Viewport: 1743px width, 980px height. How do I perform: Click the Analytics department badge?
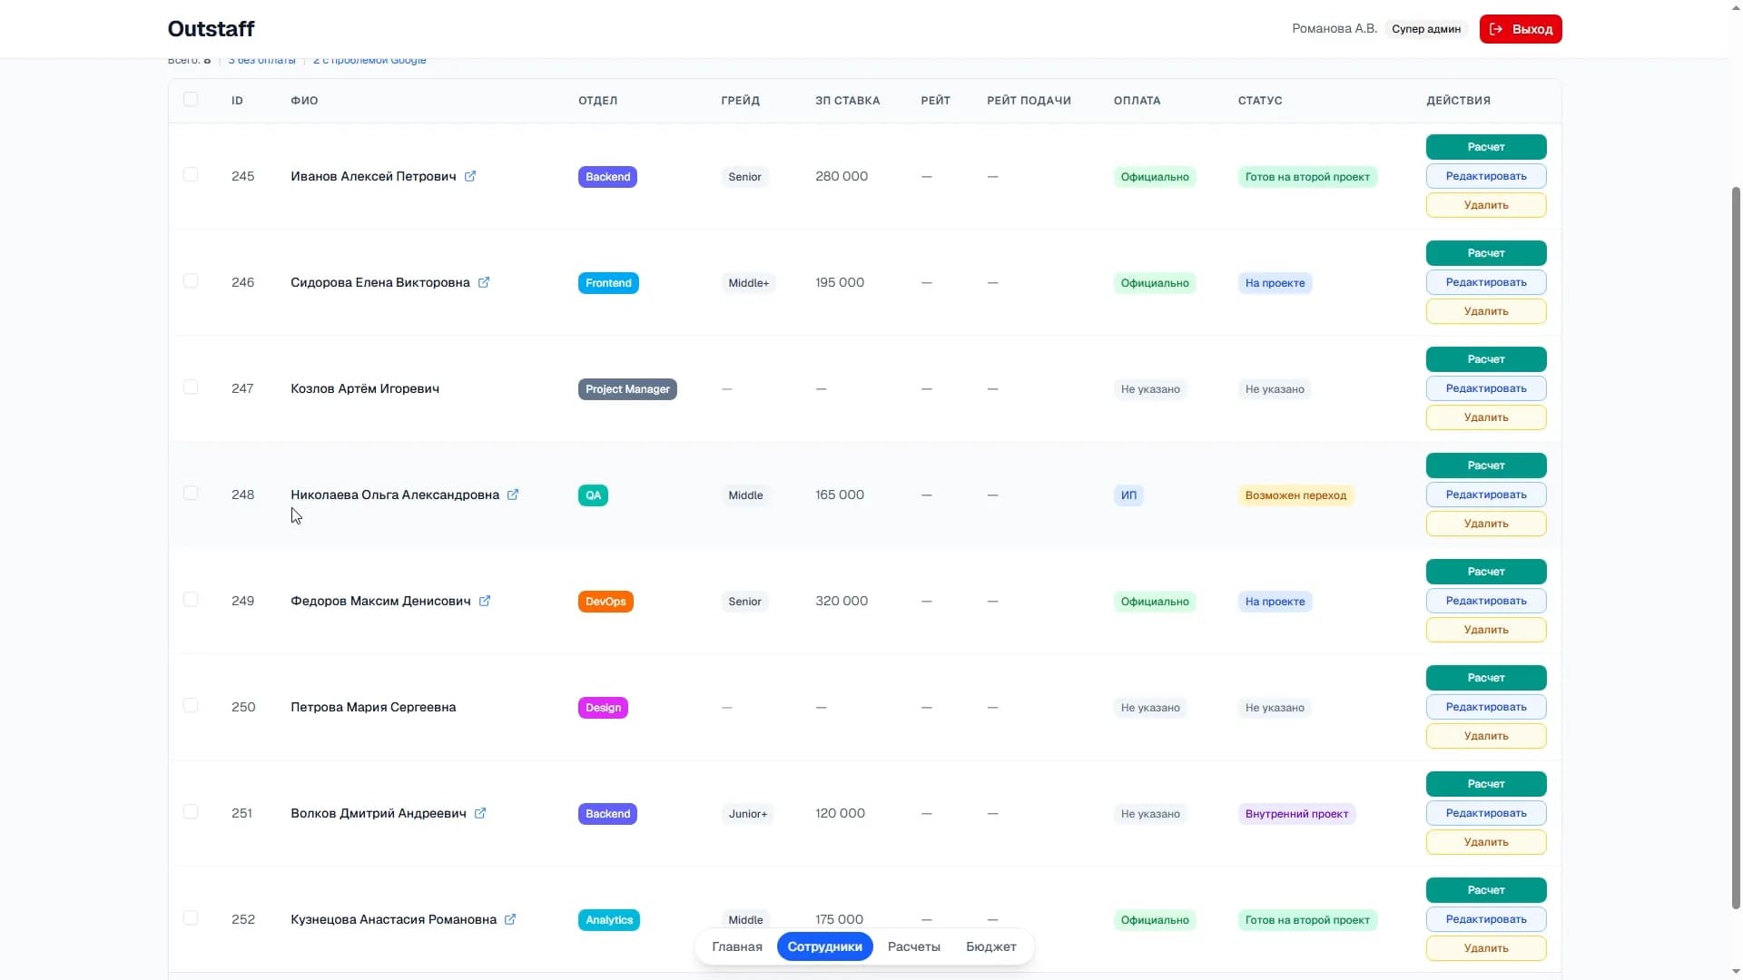[x=609, y=920]
